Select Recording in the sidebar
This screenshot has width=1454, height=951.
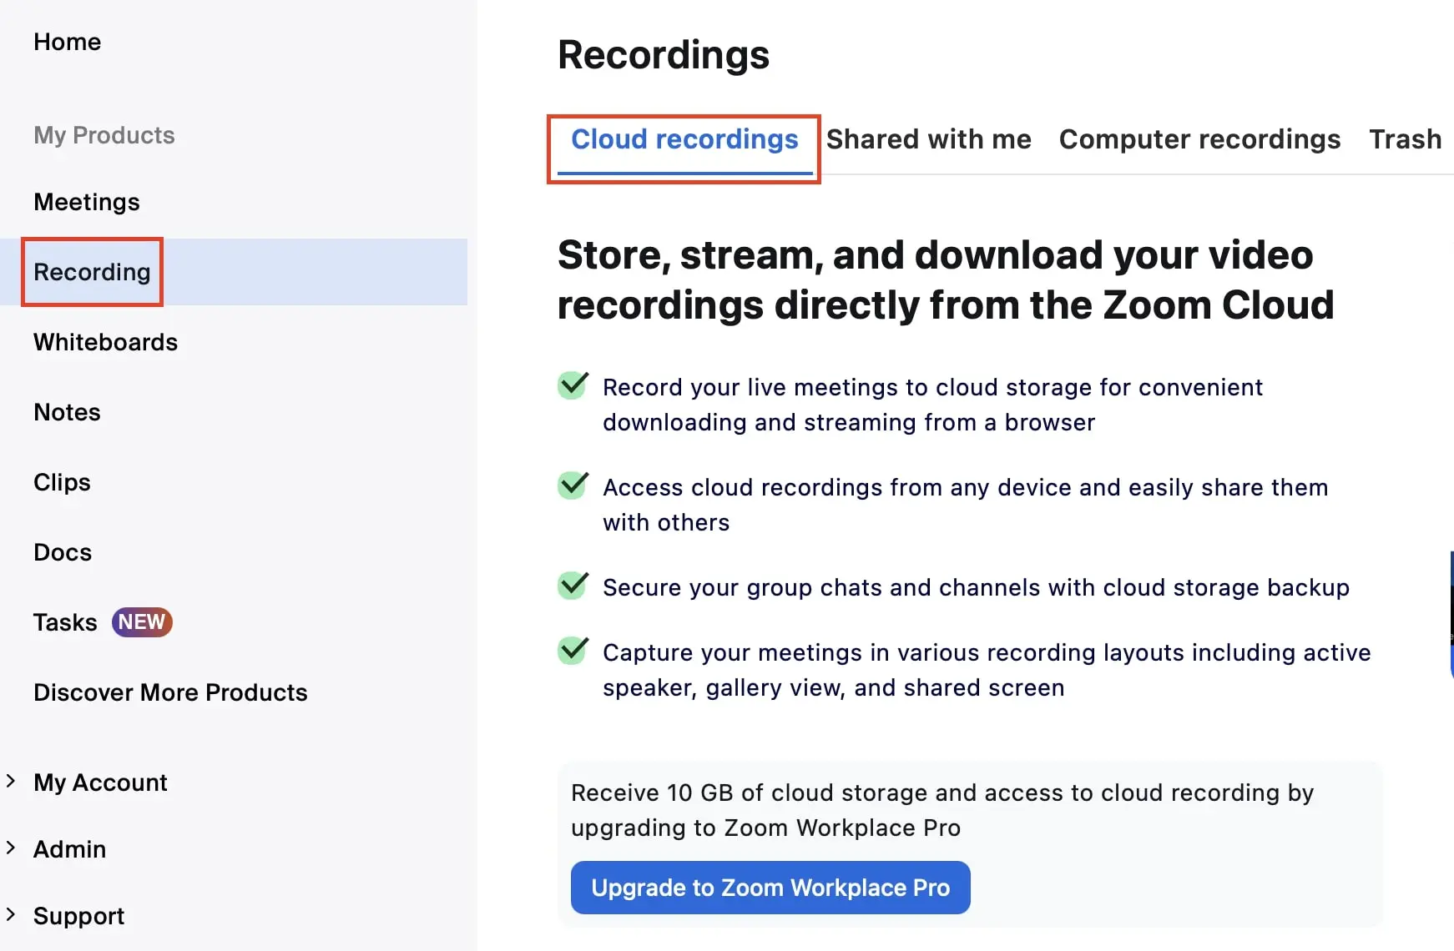pos(92,272)
